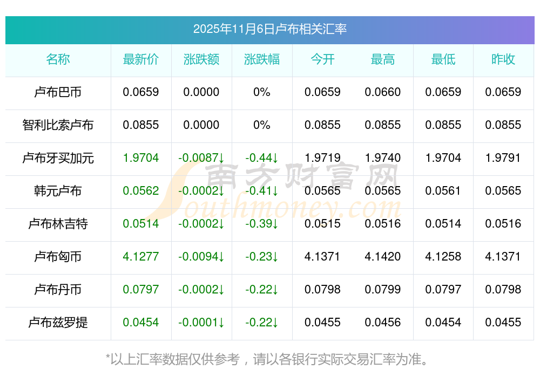Click the -0.44↓ percentage change cell

pos(262,158)
